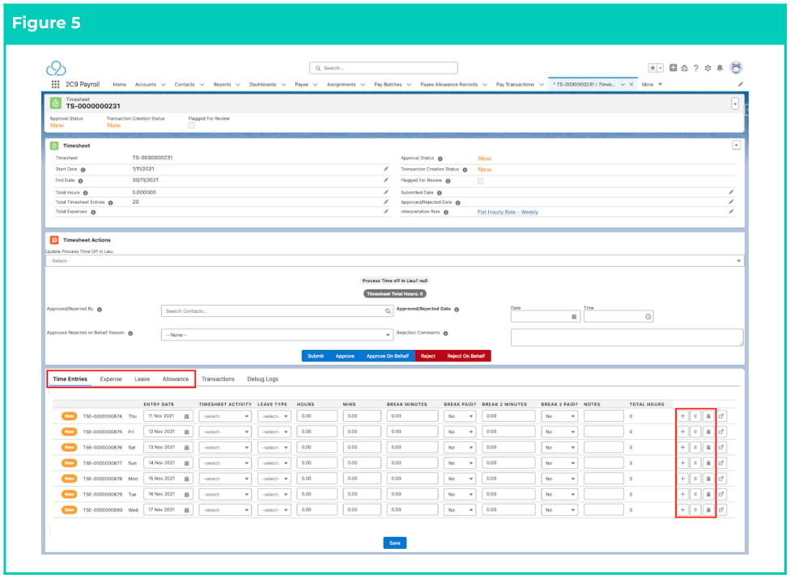This screenshot has height=578, width=790.
Task: Edit the Total Hours field with its pencil
Action: click(386, 192)
